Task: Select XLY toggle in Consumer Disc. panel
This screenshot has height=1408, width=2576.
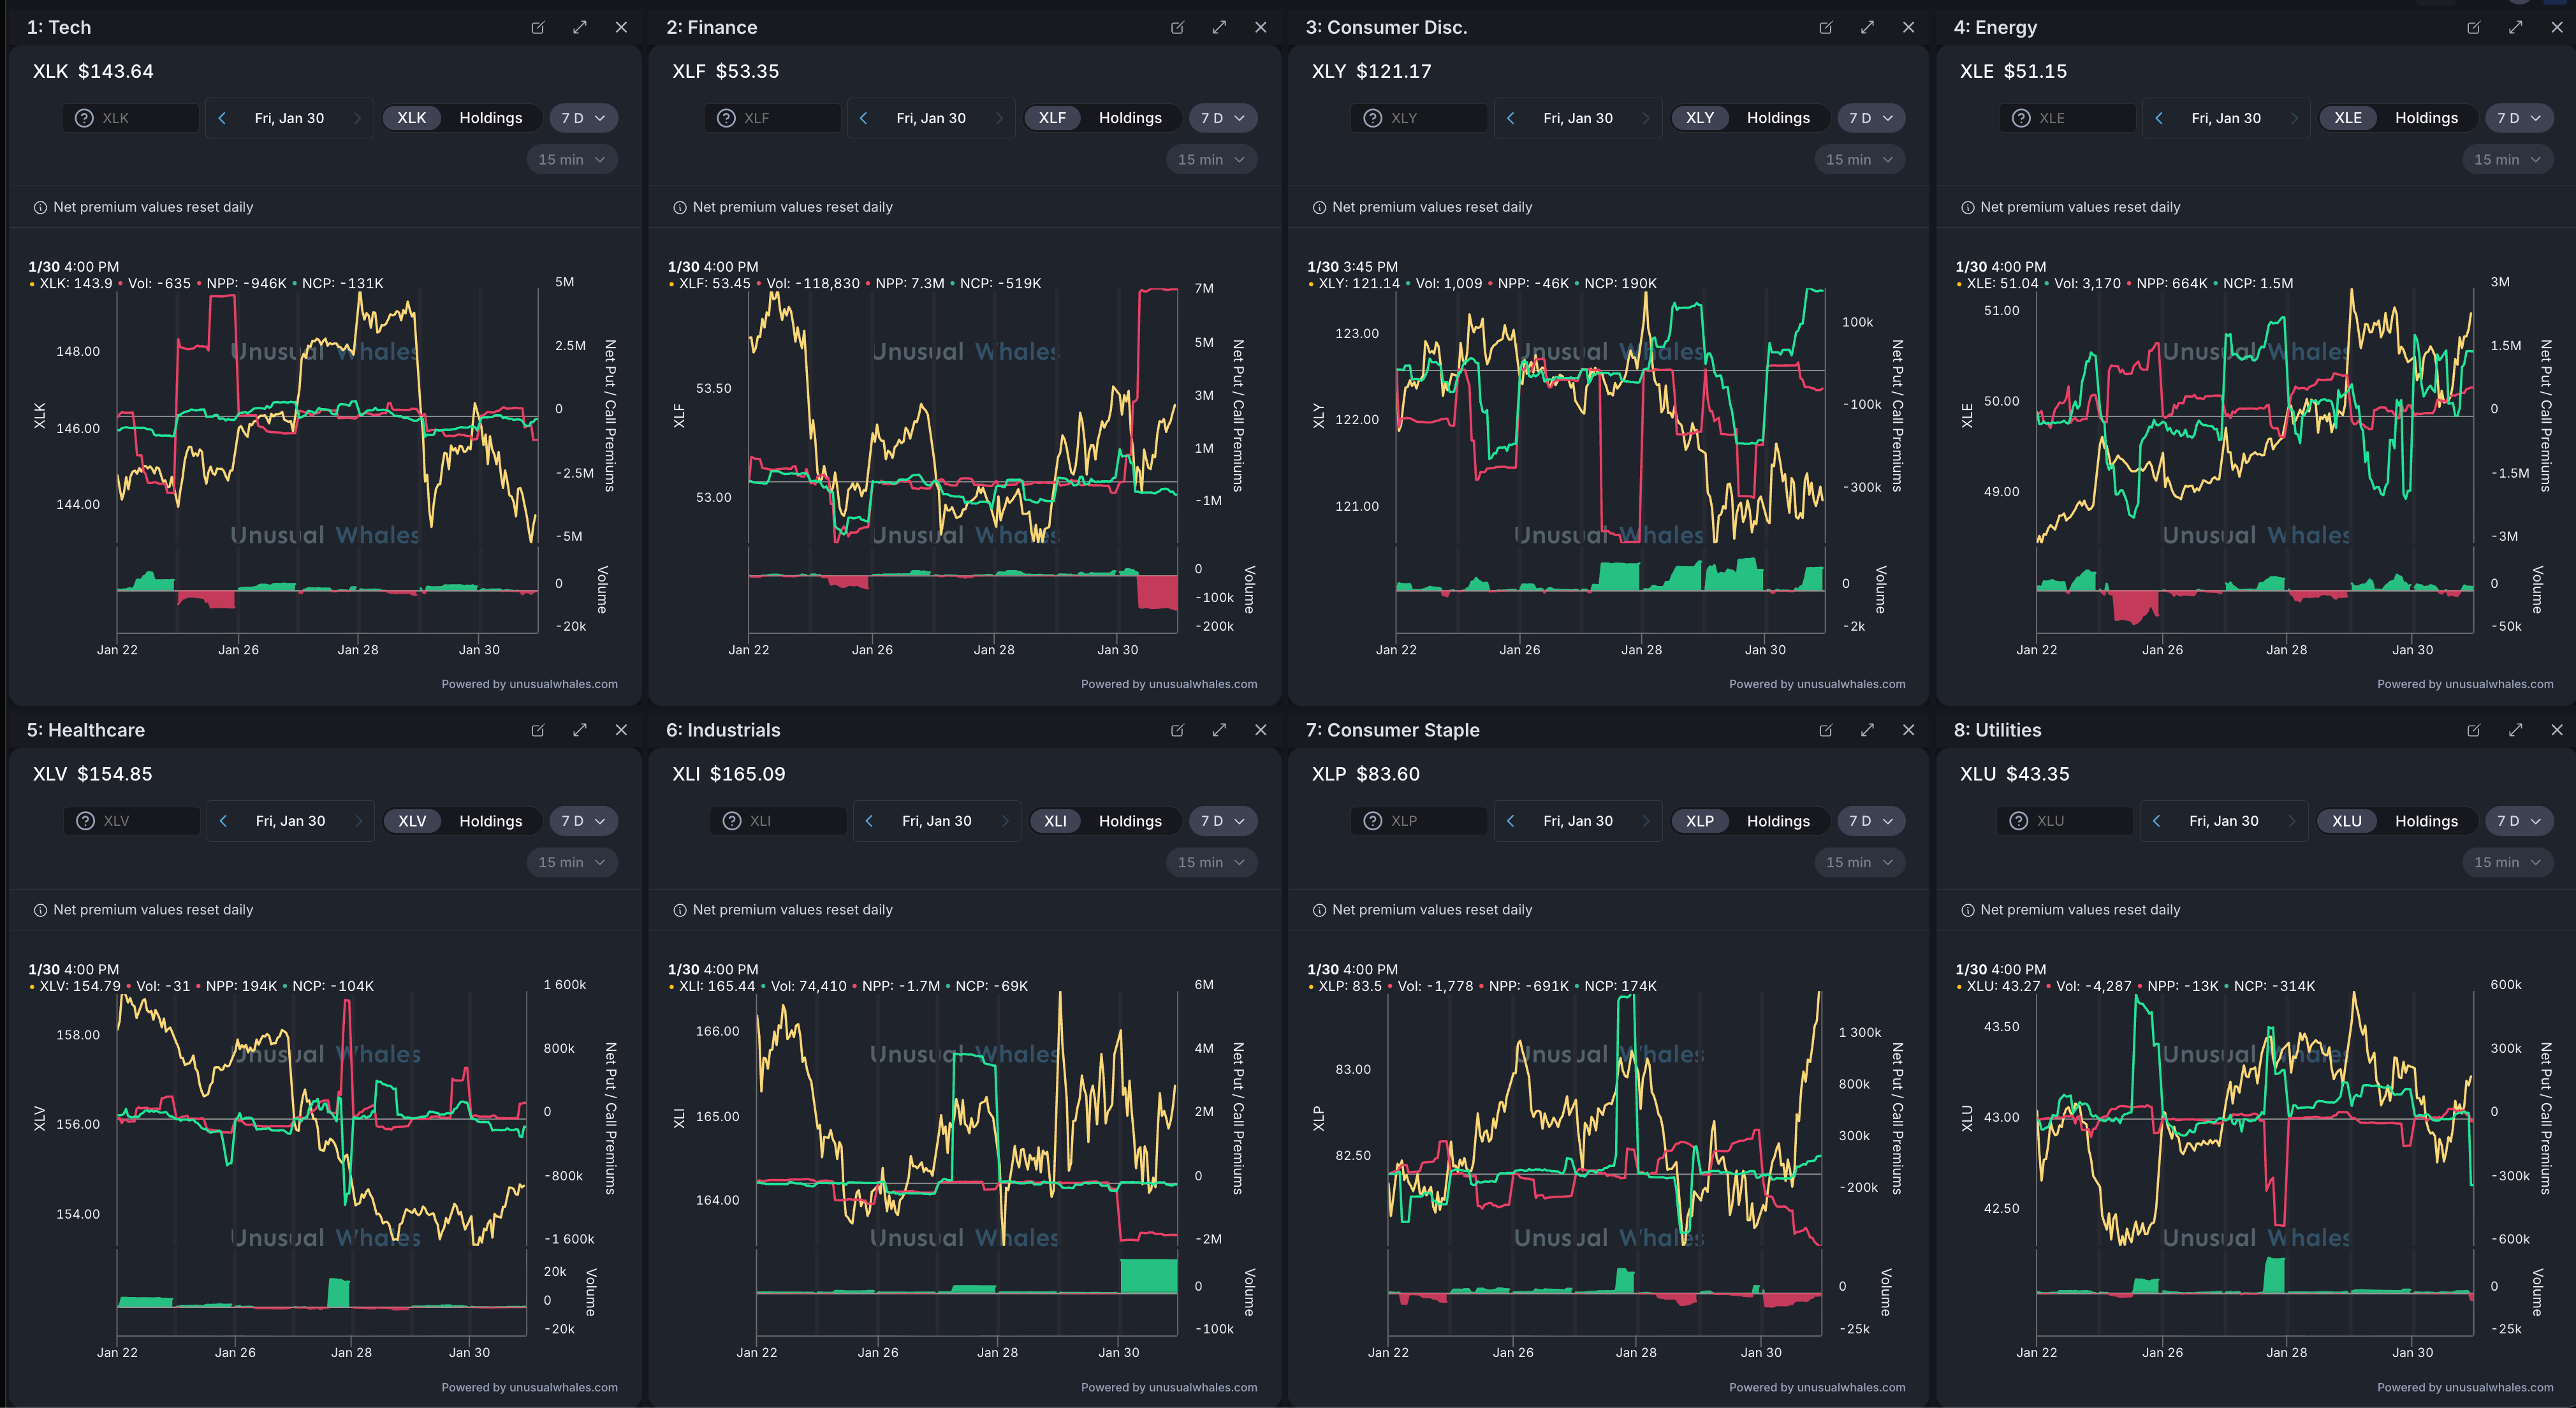Action: [1699, 118]
